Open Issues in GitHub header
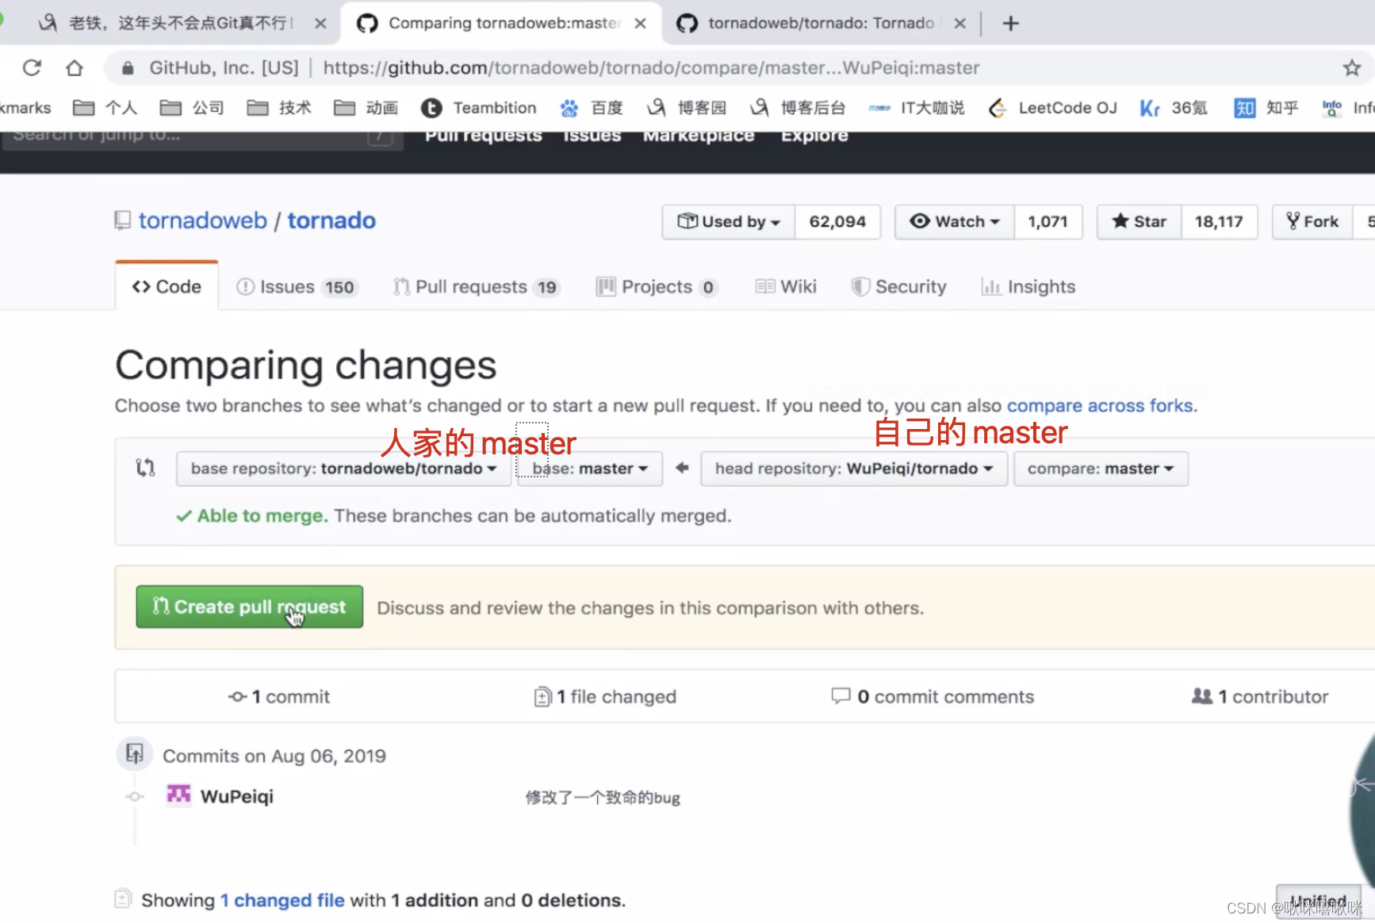 click(x=592, y=136)
